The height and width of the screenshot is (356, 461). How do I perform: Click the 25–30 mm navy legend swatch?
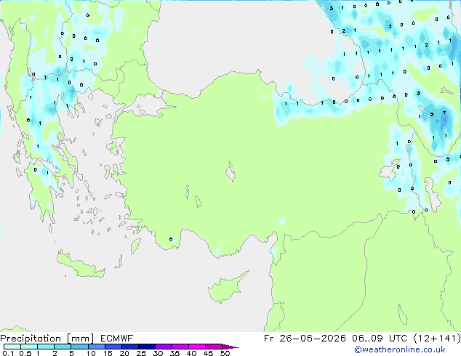tap(146, 347)
